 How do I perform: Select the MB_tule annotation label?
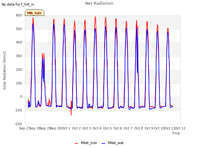(35, 13)
